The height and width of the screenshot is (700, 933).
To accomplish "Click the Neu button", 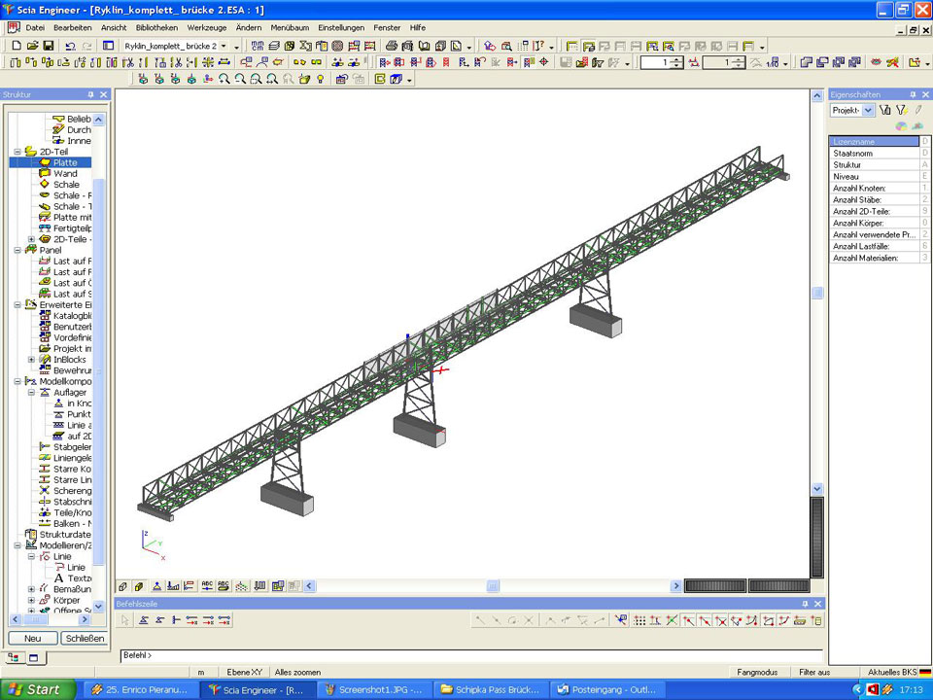I will coord(32,638).
